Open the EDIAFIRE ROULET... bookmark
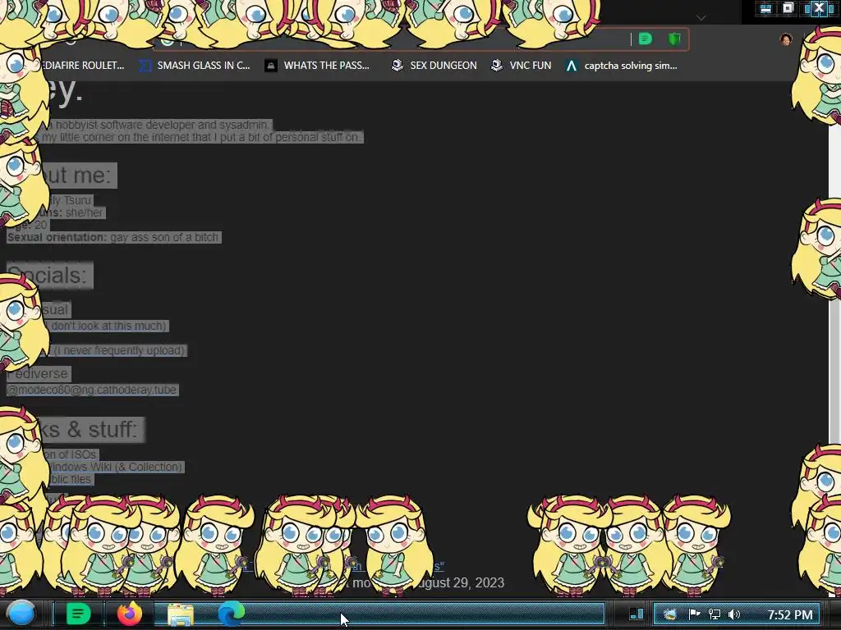 click(82, 66)
